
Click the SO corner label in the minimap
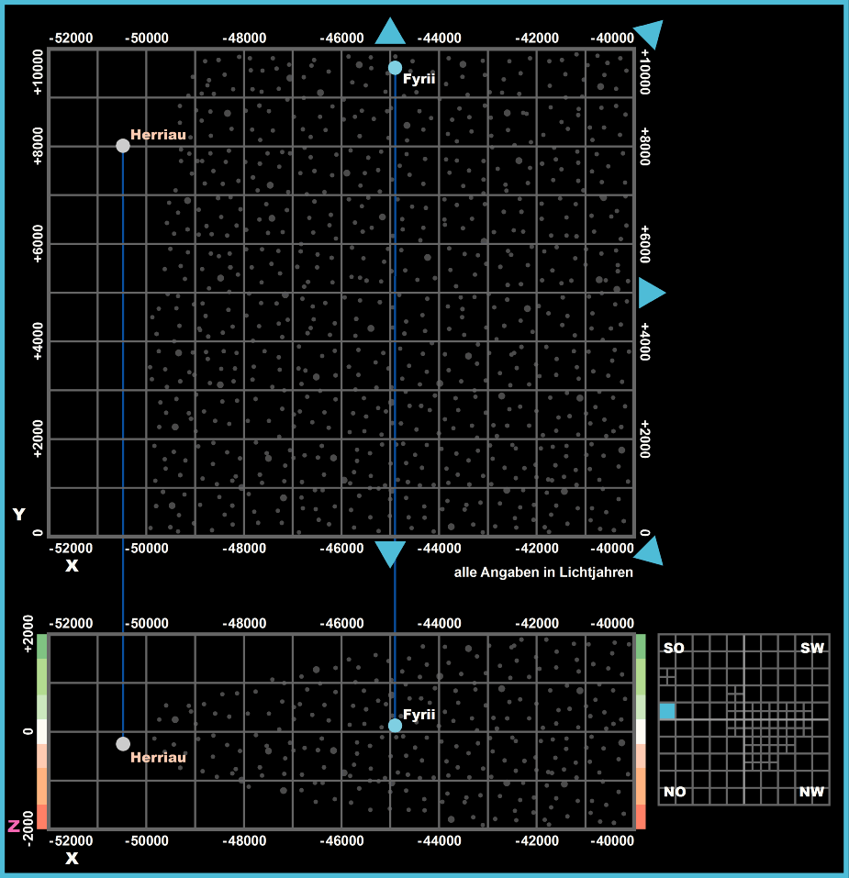[674, 649]
